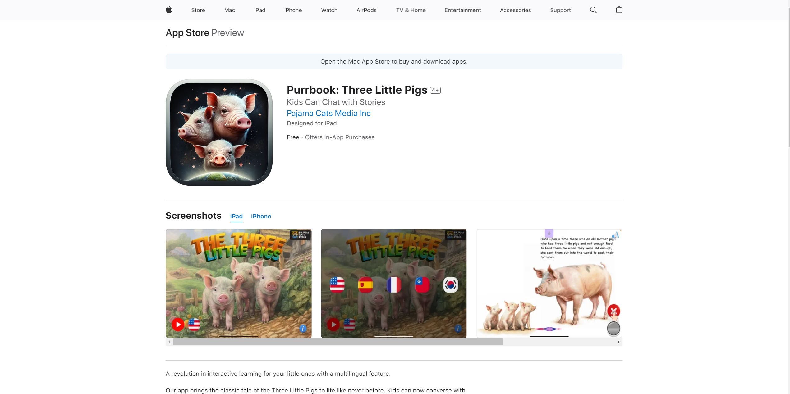
Task: Select the Spanish flag language icon
Action: coord(366,284)
